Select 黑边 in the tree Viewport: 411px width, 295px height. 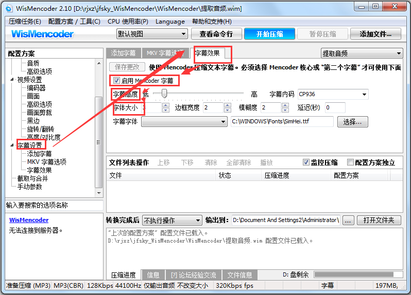(33, 121)
